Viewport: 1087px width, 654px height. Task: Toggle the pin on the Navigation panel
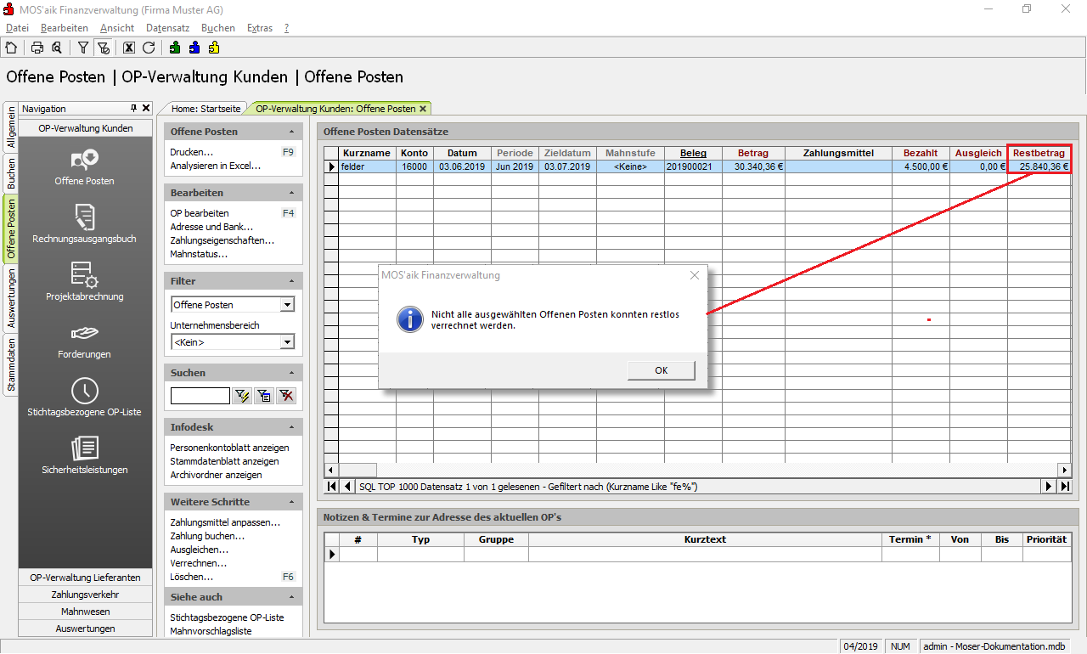133,109
